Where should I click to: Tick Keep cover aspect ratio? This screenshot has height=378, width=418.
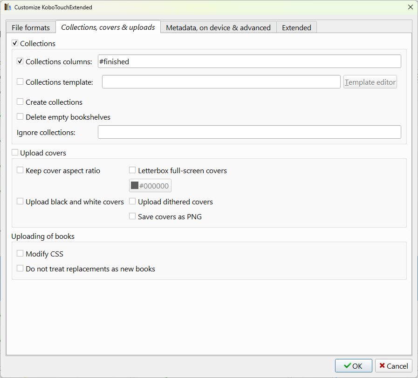[x=20, y=170]
